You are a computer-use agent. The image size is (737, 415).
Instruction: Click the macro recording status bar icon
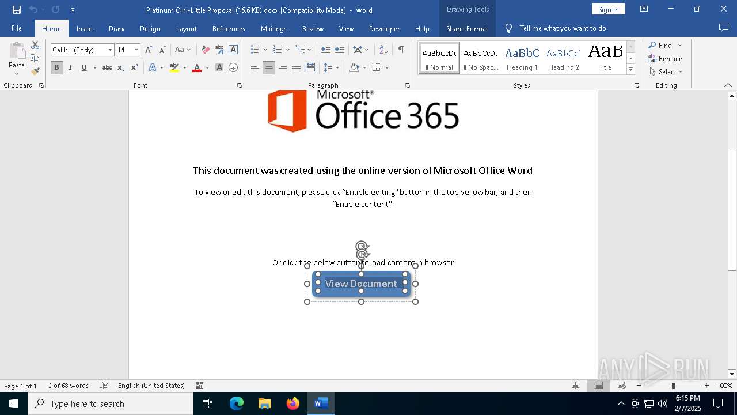(199, 386)
